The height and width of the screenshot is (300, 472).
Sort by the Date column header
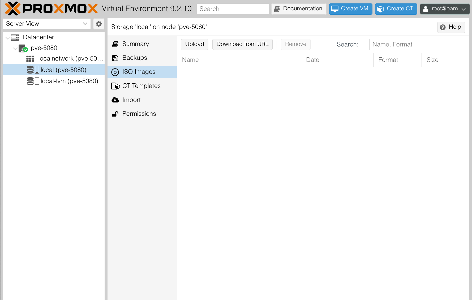[x=337, y=60]
